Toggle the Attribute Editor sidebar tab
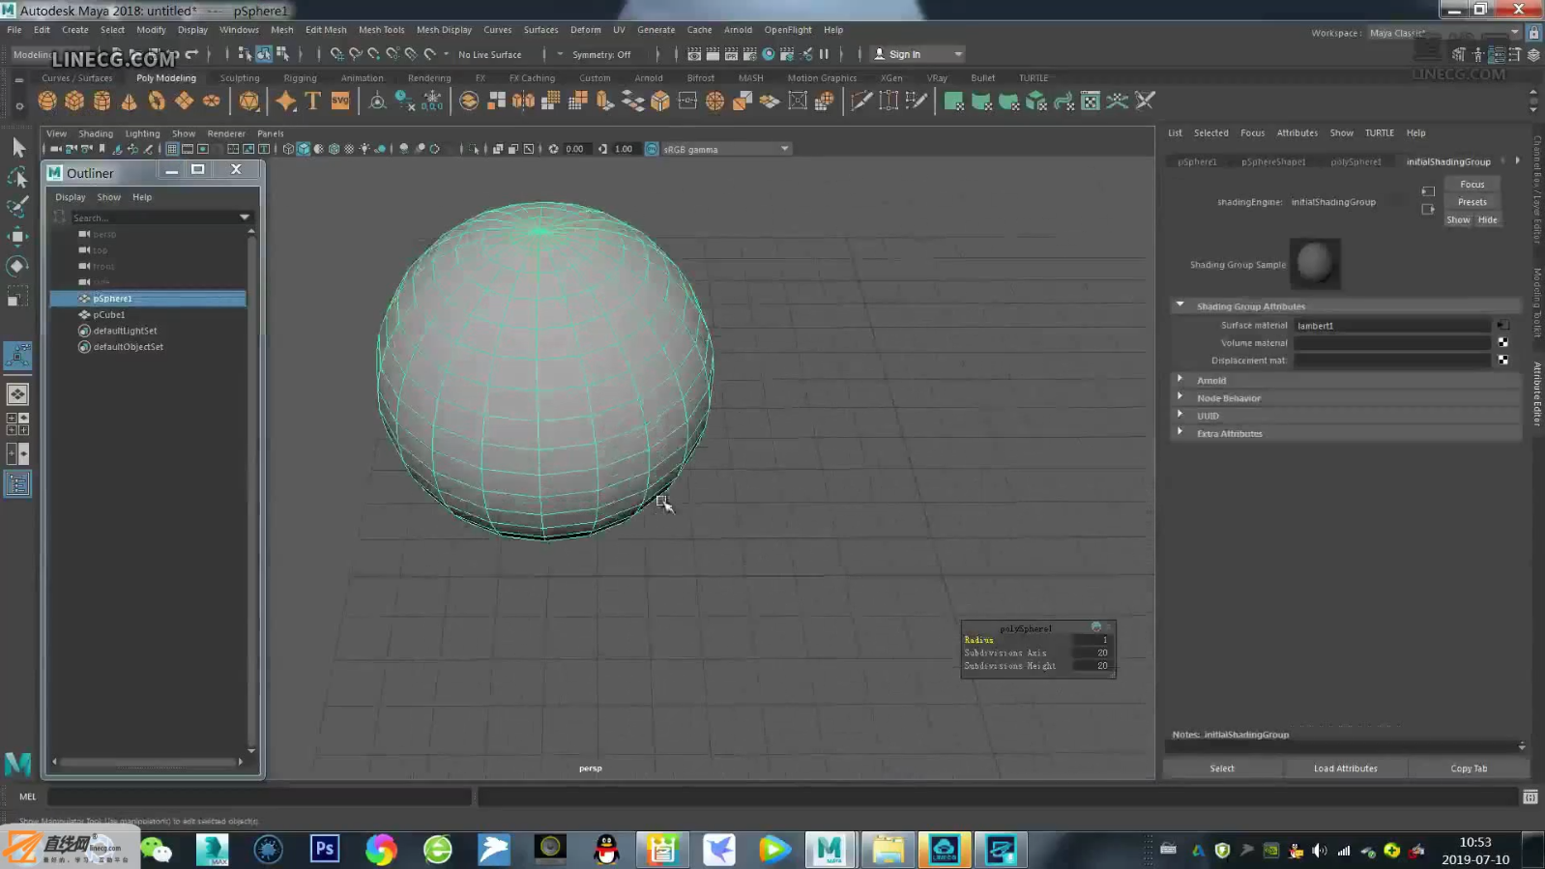 click(x=1536, y=392)
